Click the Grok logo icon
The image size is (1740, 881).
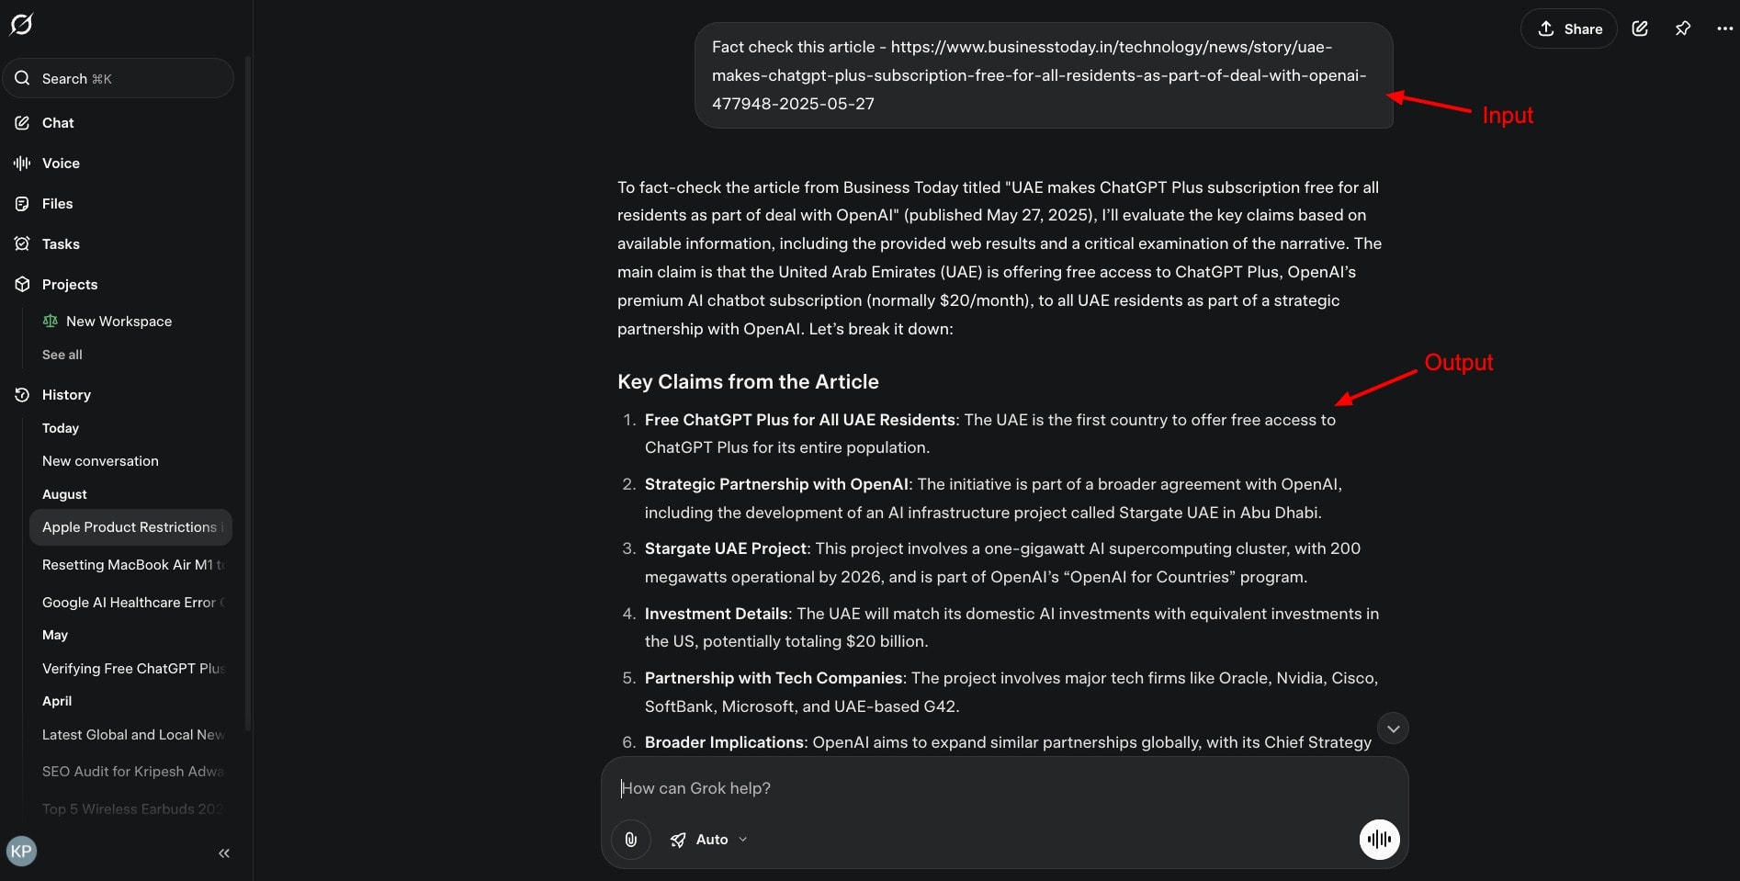pyautogui.click(x=21, y=25)
